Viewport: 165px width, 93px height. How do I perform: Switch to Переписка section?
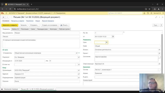coord(30,21)
